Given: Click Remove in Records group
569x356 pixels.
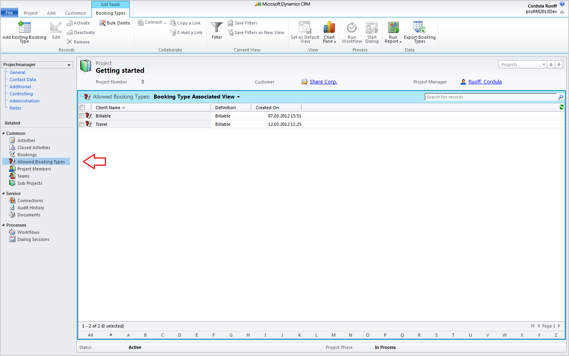Looking at the screenshot, I should 78,42.
